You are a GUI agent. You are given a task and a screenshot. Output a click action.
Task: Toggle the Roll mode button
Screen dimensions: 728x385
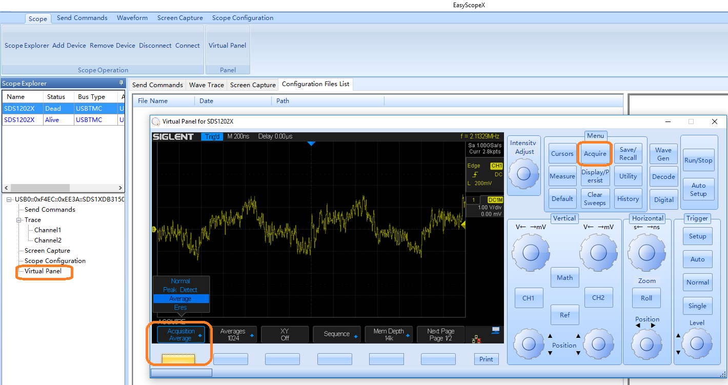(646, 298)
